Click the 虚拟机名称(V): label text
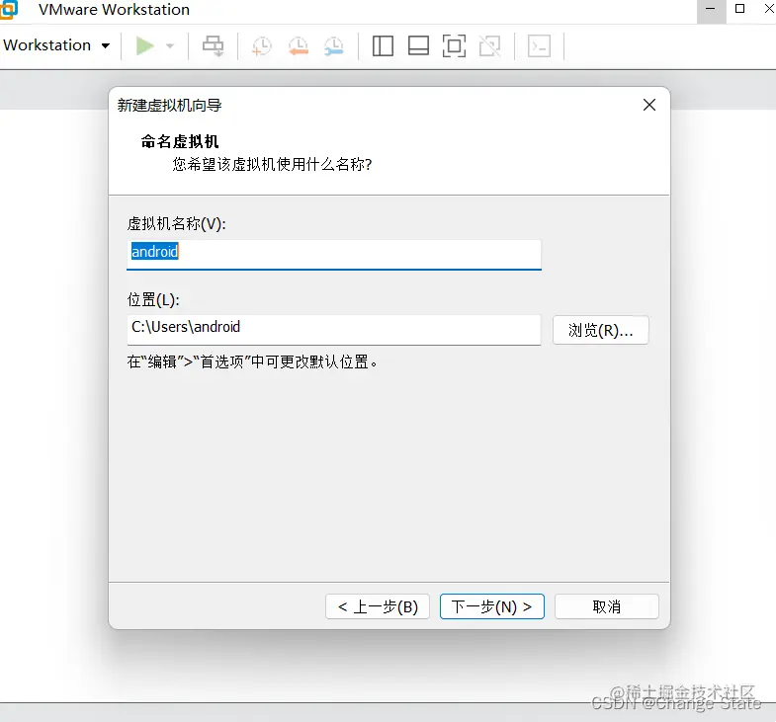The height and width of the screenshot is (722, 776). coord(176,224)
